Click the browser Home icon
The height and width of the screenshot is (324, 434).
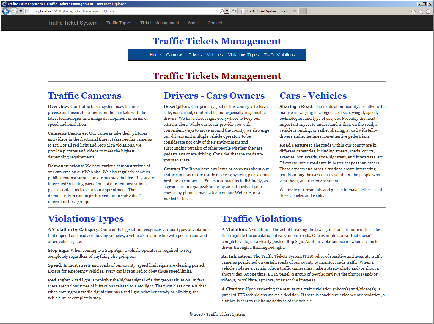pyautogui.click(x=413, y=12)
